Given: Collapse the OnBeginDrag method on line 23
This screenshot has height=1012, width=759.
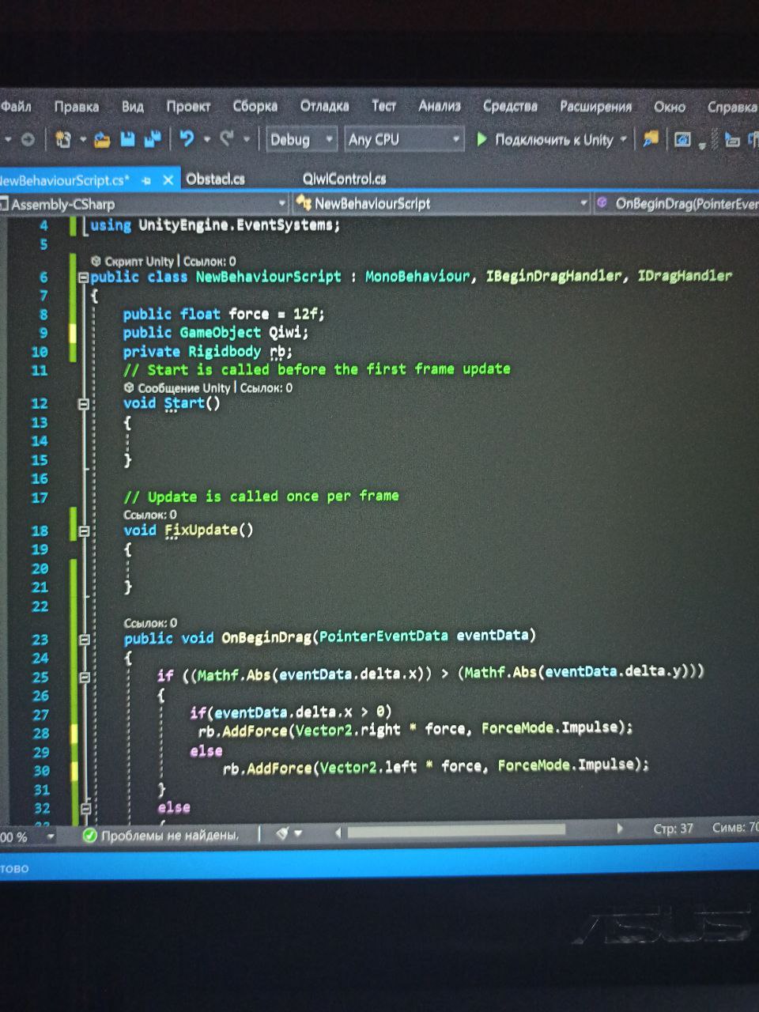Looking at the screenshot, I should pos(85,639).
